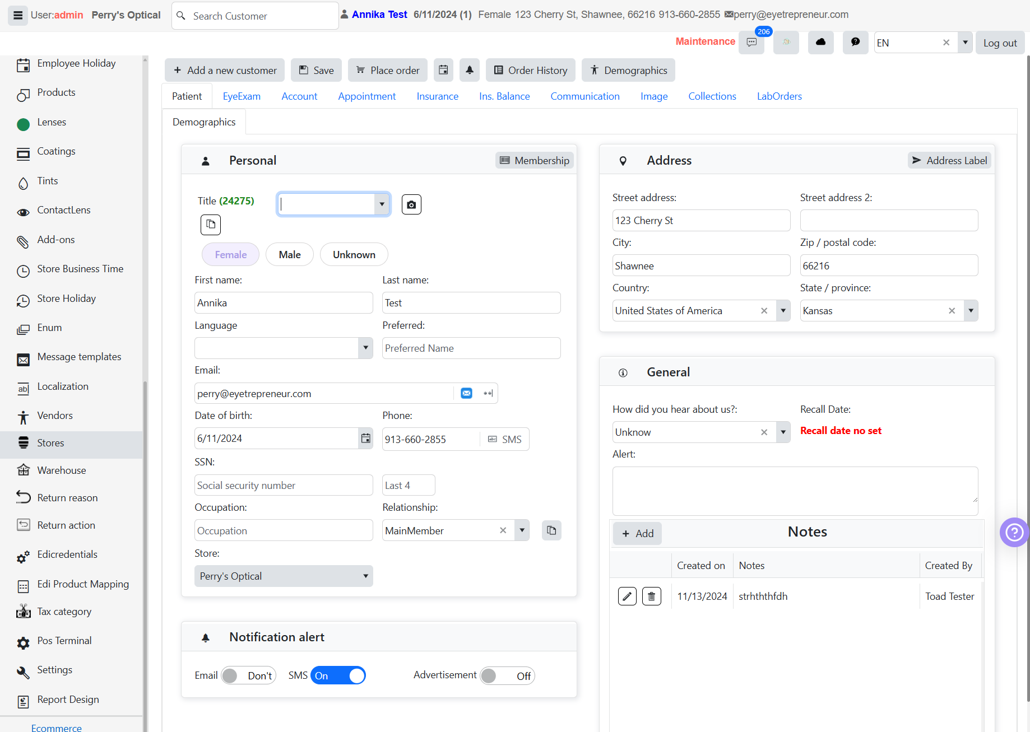
Task: Open the Store dropdown showing Perry's Optical
Action: point(284,576)
